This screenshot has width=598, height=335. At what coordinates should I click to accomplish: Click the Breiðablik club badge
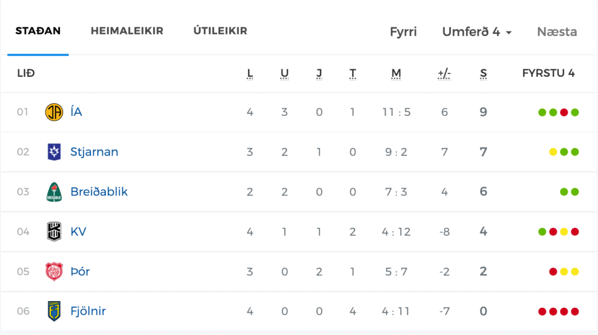pos(54,192)
